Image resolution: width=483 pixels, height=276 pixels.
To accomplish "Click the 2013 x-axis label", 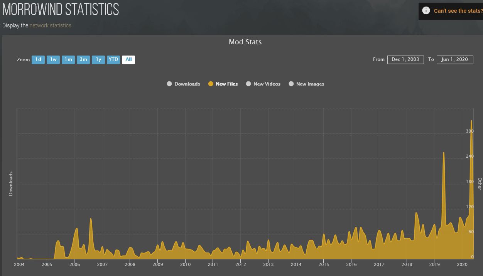I will tap(268, 264).
